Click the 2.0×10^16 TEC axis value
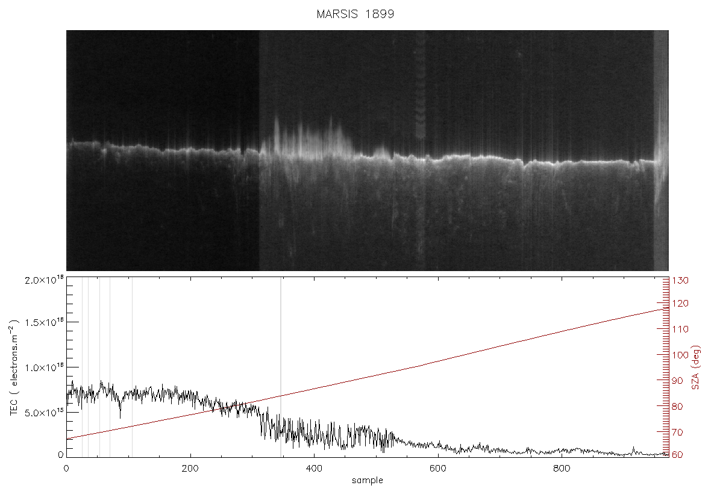Screen dimensions: 711x500 pos(44,280)
